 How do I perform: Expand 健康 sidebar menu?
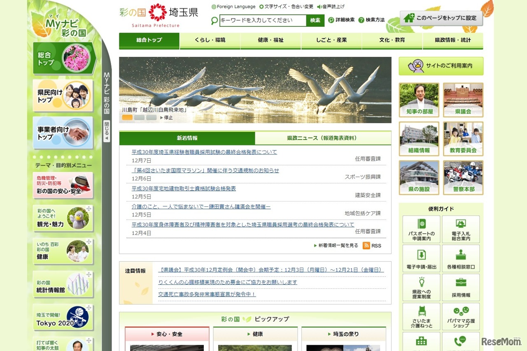(63, 251)
